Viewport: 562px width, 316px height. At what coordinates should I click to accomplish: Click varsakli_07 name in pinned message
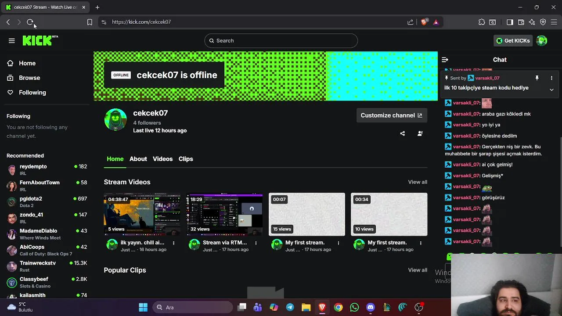[487, 78]
